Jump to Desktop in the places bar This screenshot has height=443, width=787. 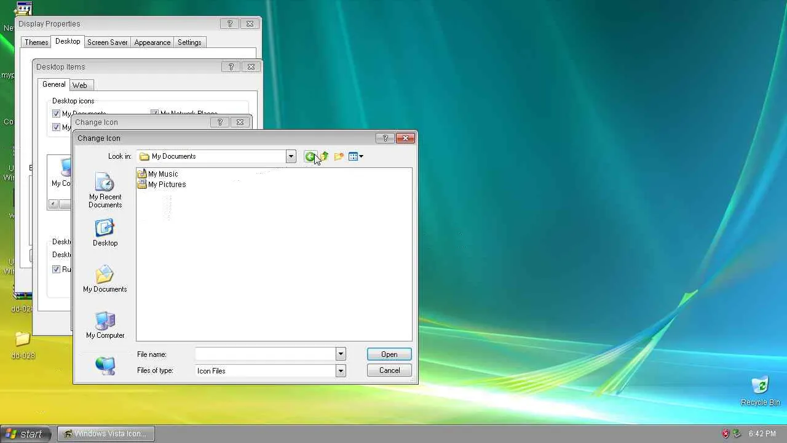tap(105, 233)
